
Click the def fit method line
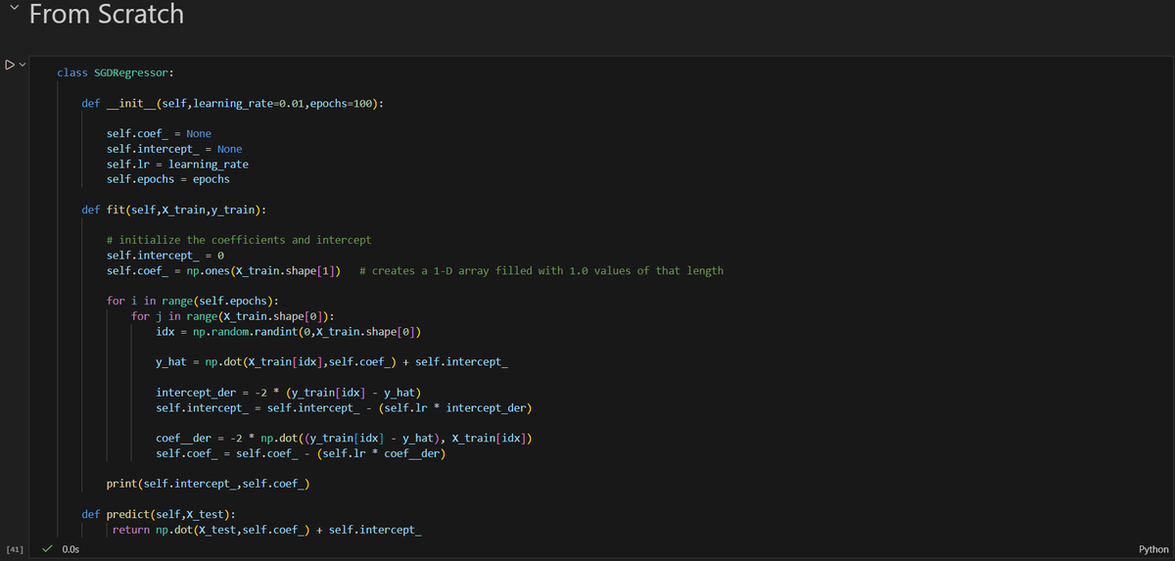(x=174, y=210)
